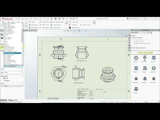The image size is (160, 120).
Task: Select the Geometric Tolerance tool
Action: (x=57, y=22)
